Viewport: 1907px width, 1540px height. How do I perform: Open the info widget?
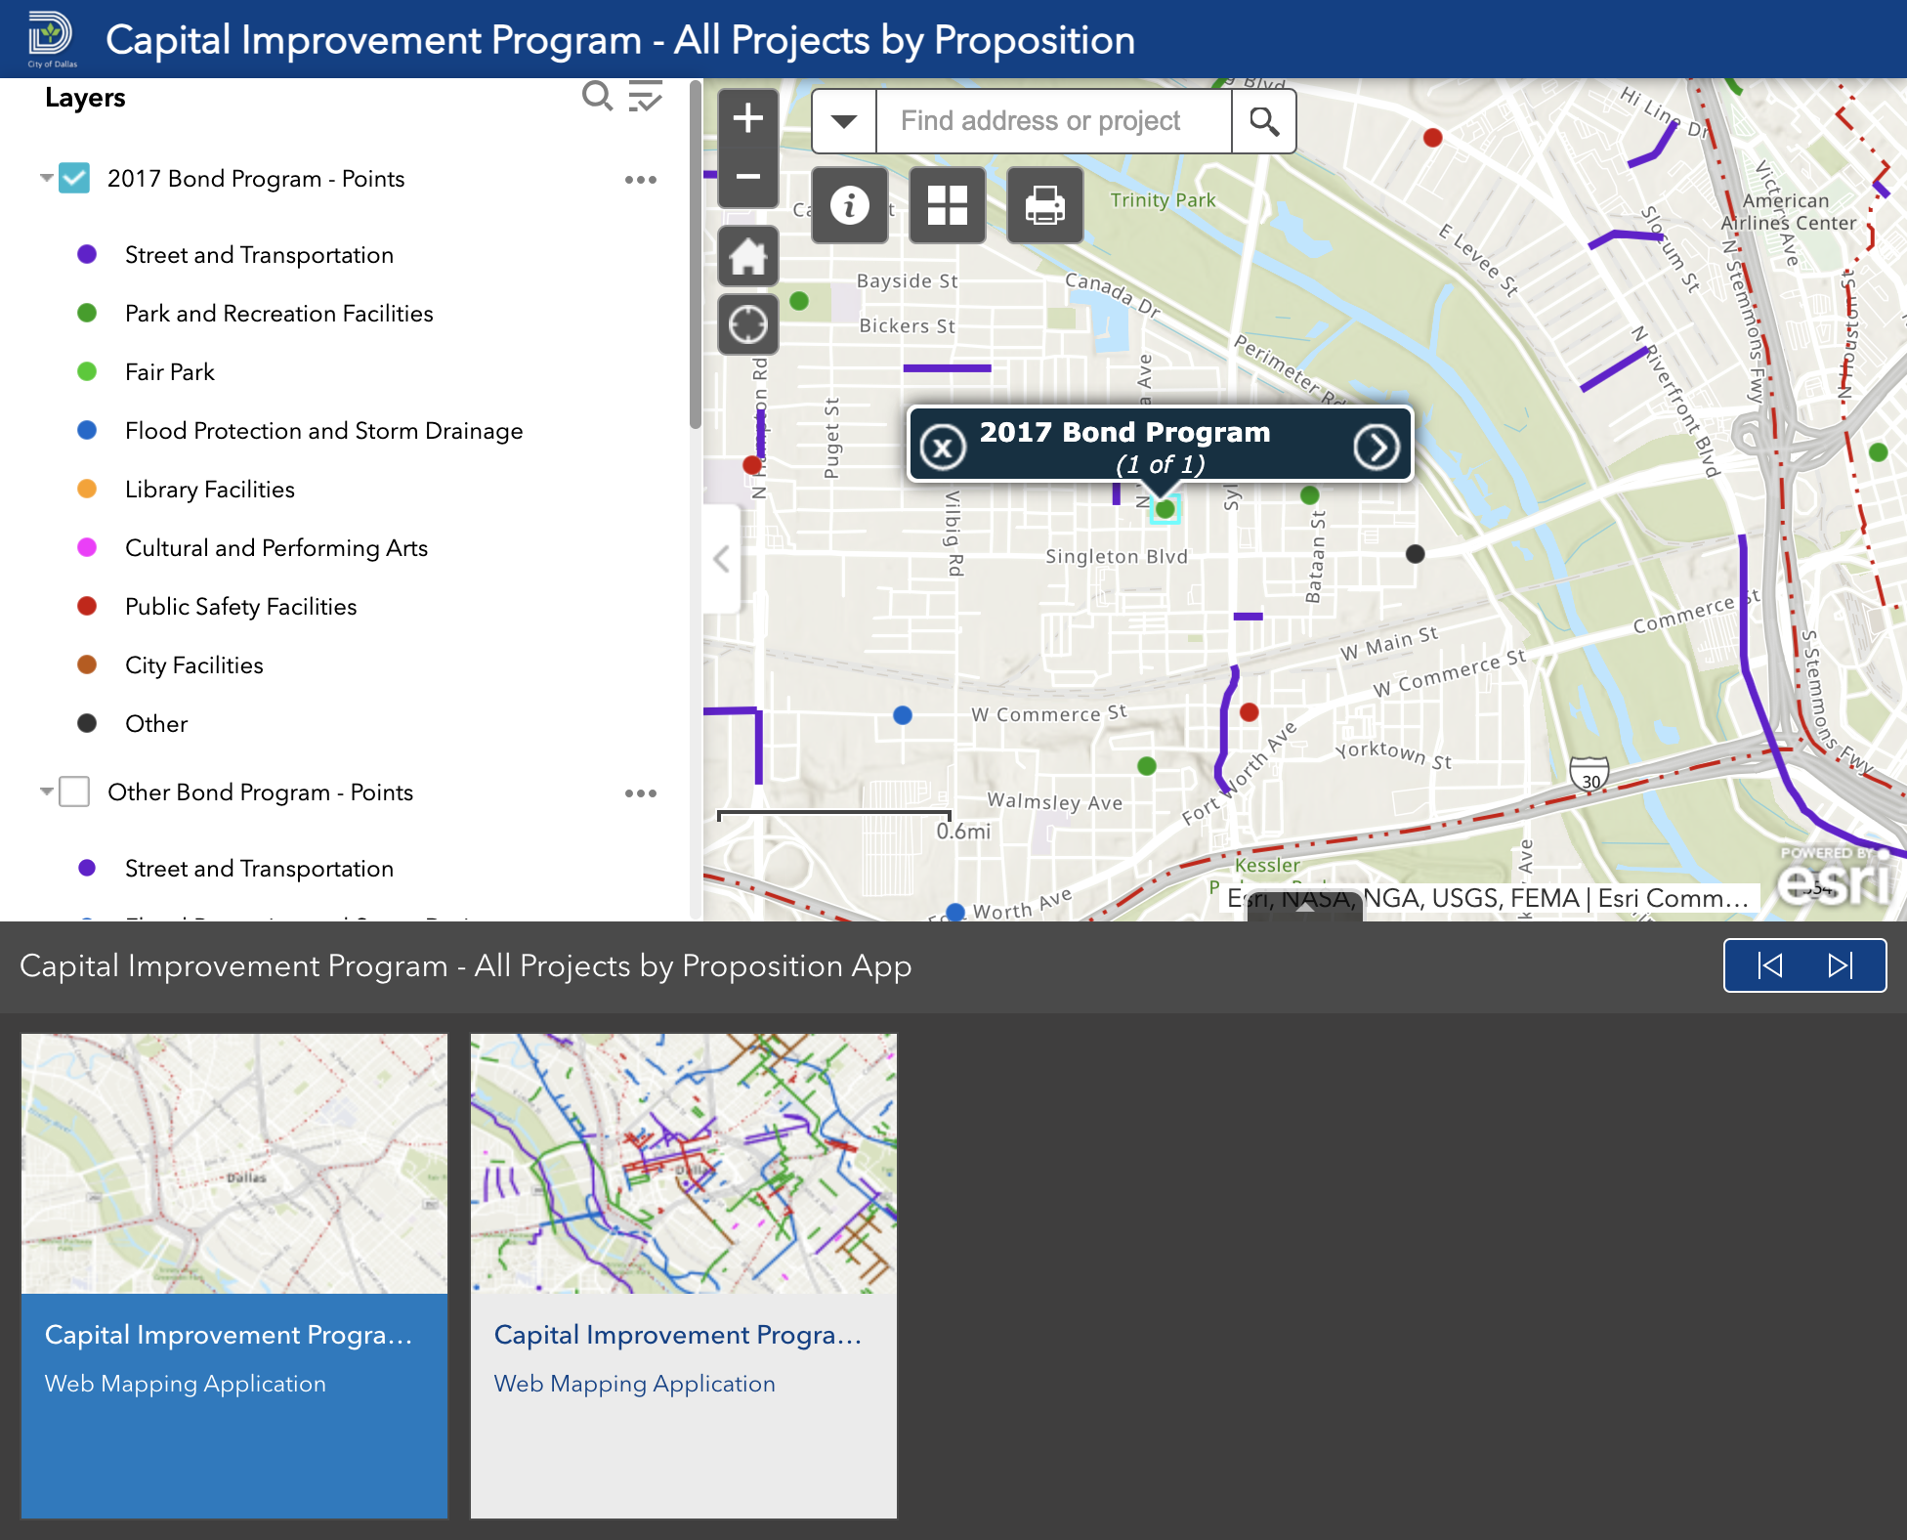pyautogui.click(x=850, y=205)
